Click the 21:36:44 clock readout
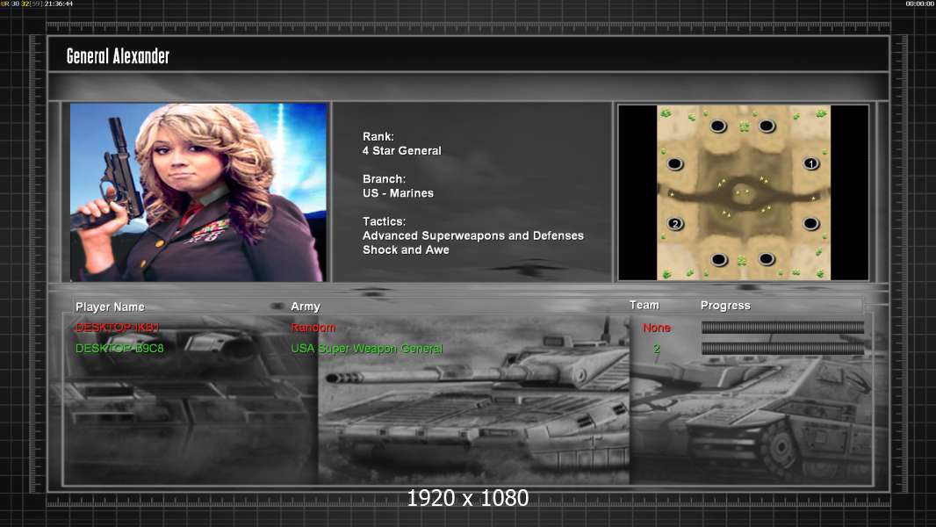This screenshot has width=936, height=527. (x=59, y=4)
